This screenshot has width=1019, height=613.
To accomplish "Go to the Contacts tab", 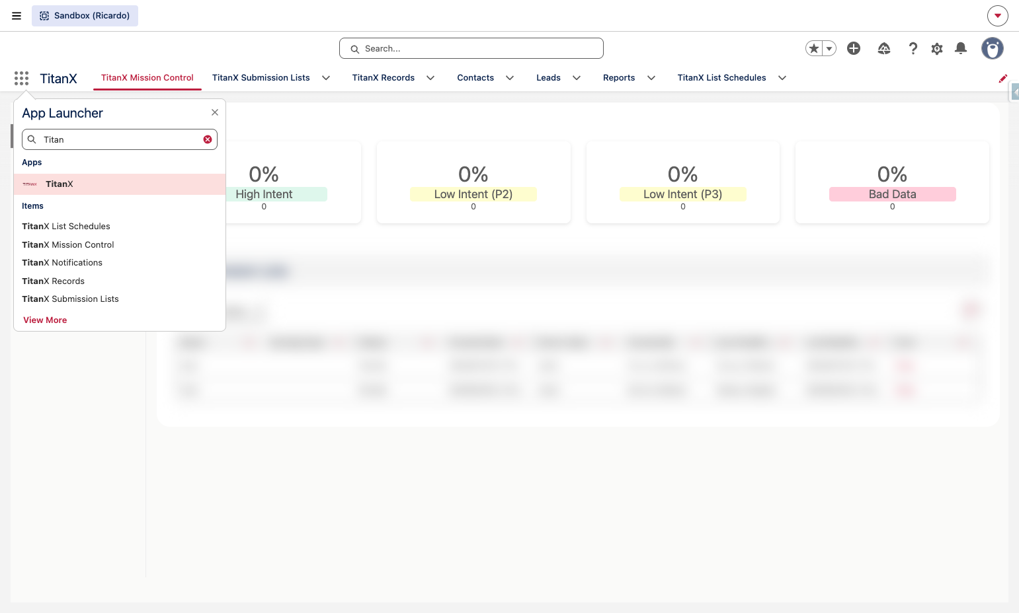I will (x=475, y=78).
